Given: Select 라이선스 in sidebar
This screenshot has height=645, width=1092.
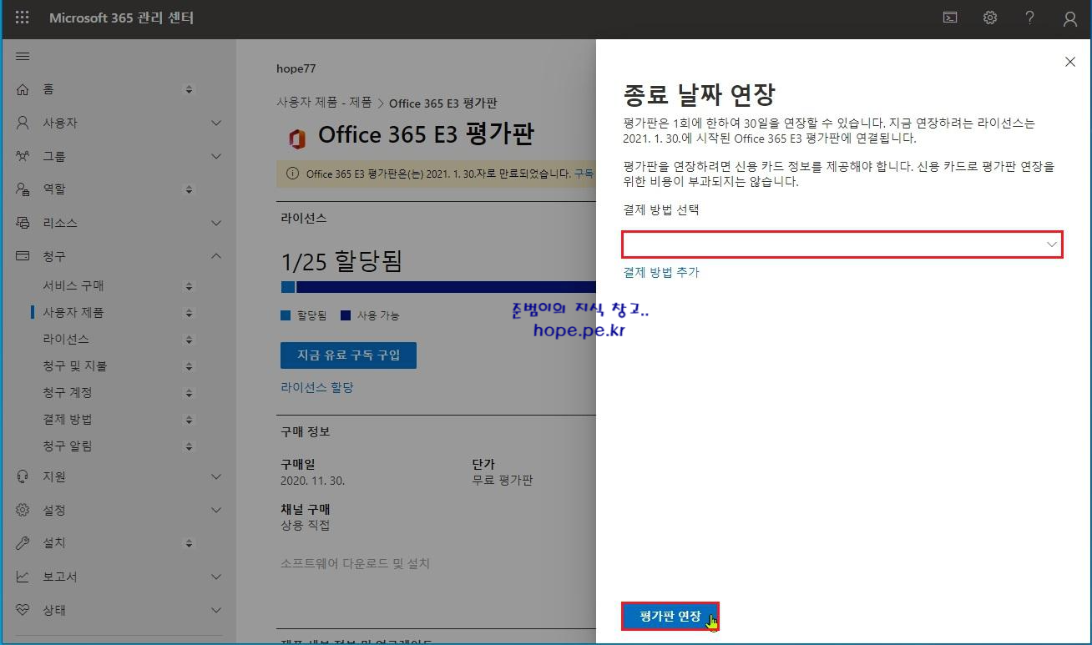Looking at the screenshot, I should pos(66,340).
